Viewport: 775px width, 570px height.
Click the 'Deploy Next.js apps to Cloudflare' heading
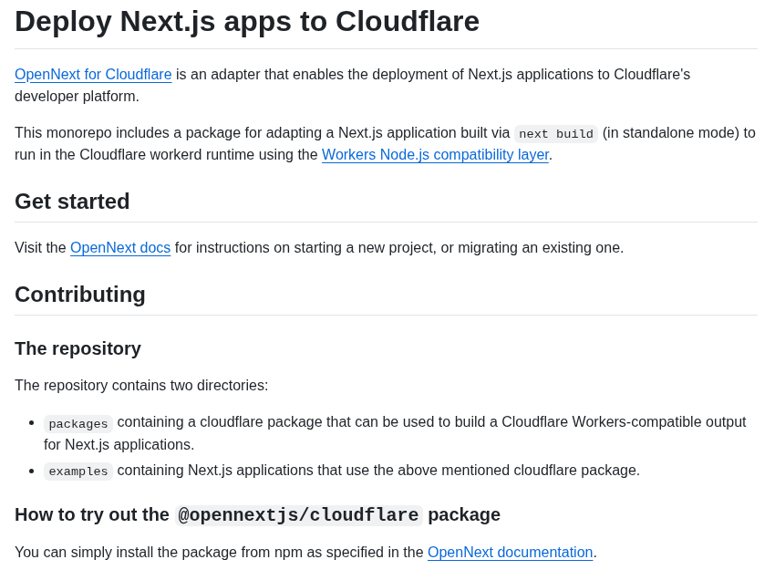point(247,21)
